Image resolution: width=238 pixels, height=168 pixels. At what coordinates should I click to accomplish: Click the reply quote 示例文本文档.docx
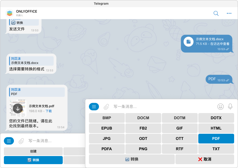coord(31,61)
